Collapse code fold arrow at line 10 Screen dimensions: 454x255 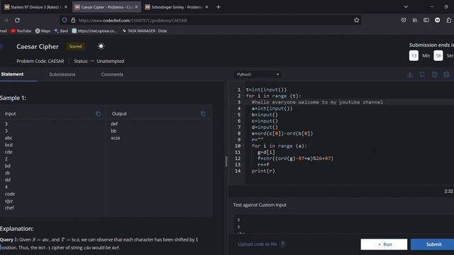pyautogui.click(x=243, y=146)
